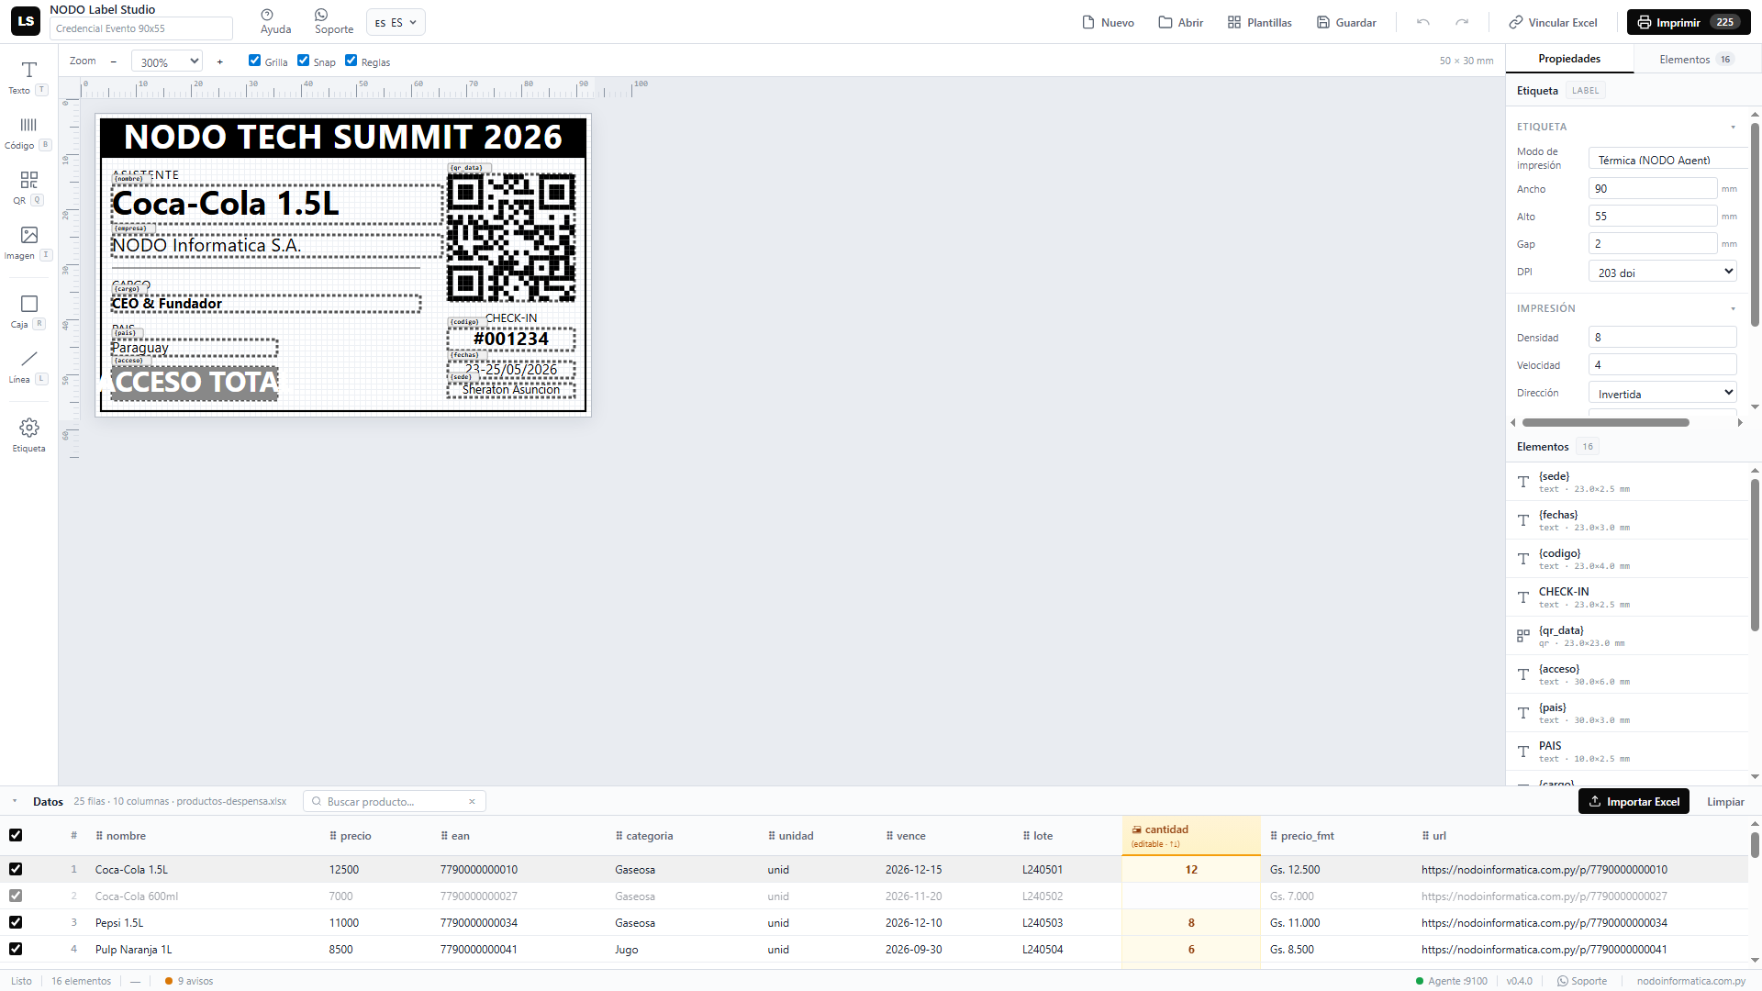Viewport: 1762px width, 991px height.
Task: Select the Línea tool
Action: [28, 366]
